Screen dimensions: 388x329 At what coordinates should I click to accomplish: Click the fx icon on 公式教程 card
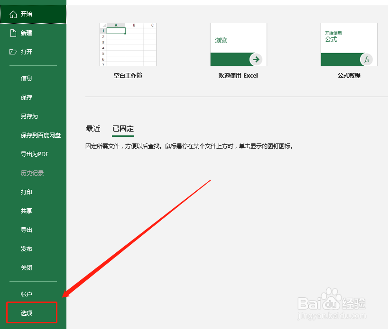click(367, 59)
